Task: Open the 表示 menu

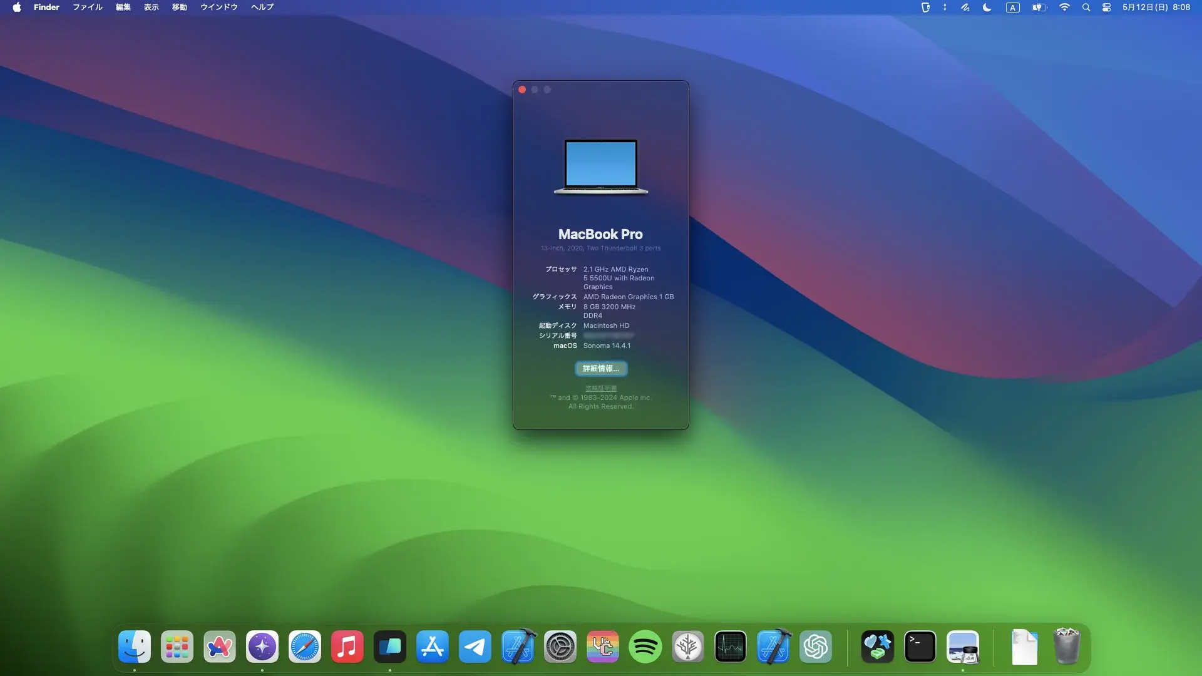Action: [152, 8]
